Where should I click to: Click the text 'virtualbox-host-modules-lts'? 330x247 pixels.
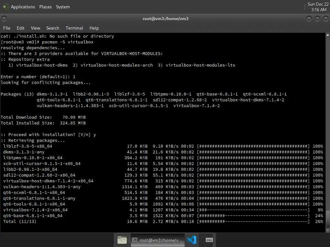pos(200,65)
